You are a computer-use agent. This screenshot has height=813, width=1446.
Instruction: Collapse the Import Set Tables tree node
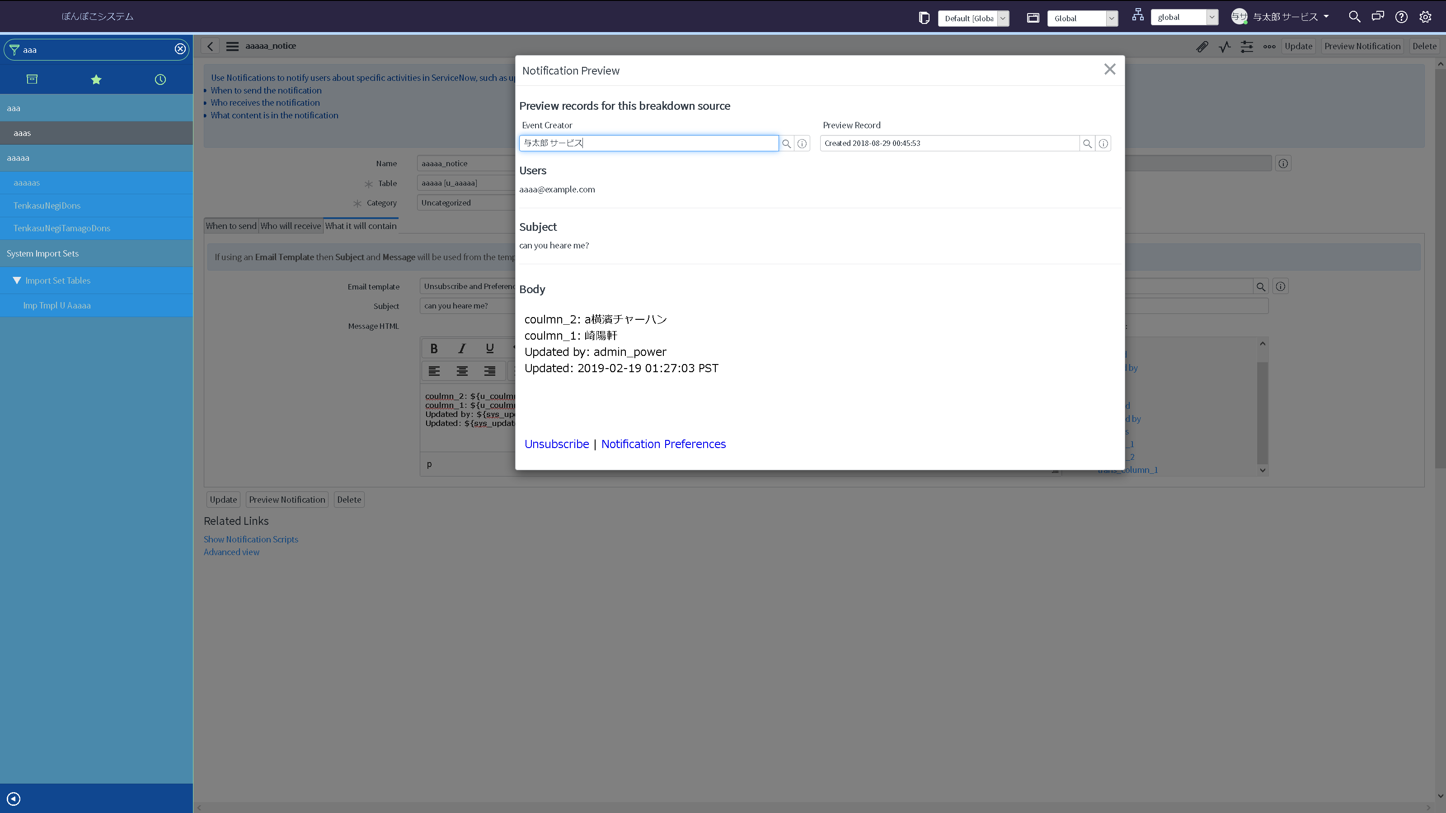pyautogui.click(x=17, y=280)
